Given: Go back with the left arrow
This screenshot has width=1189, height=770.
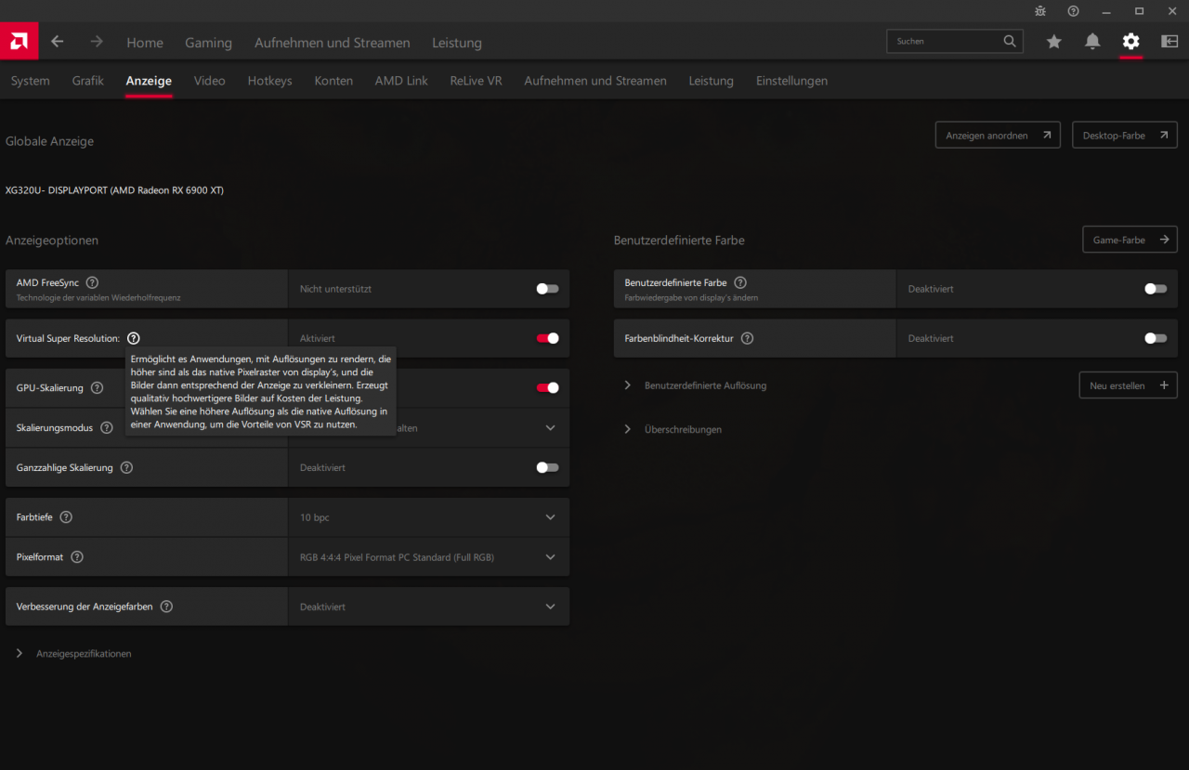Looking at the screenshot, I should 58,42.
